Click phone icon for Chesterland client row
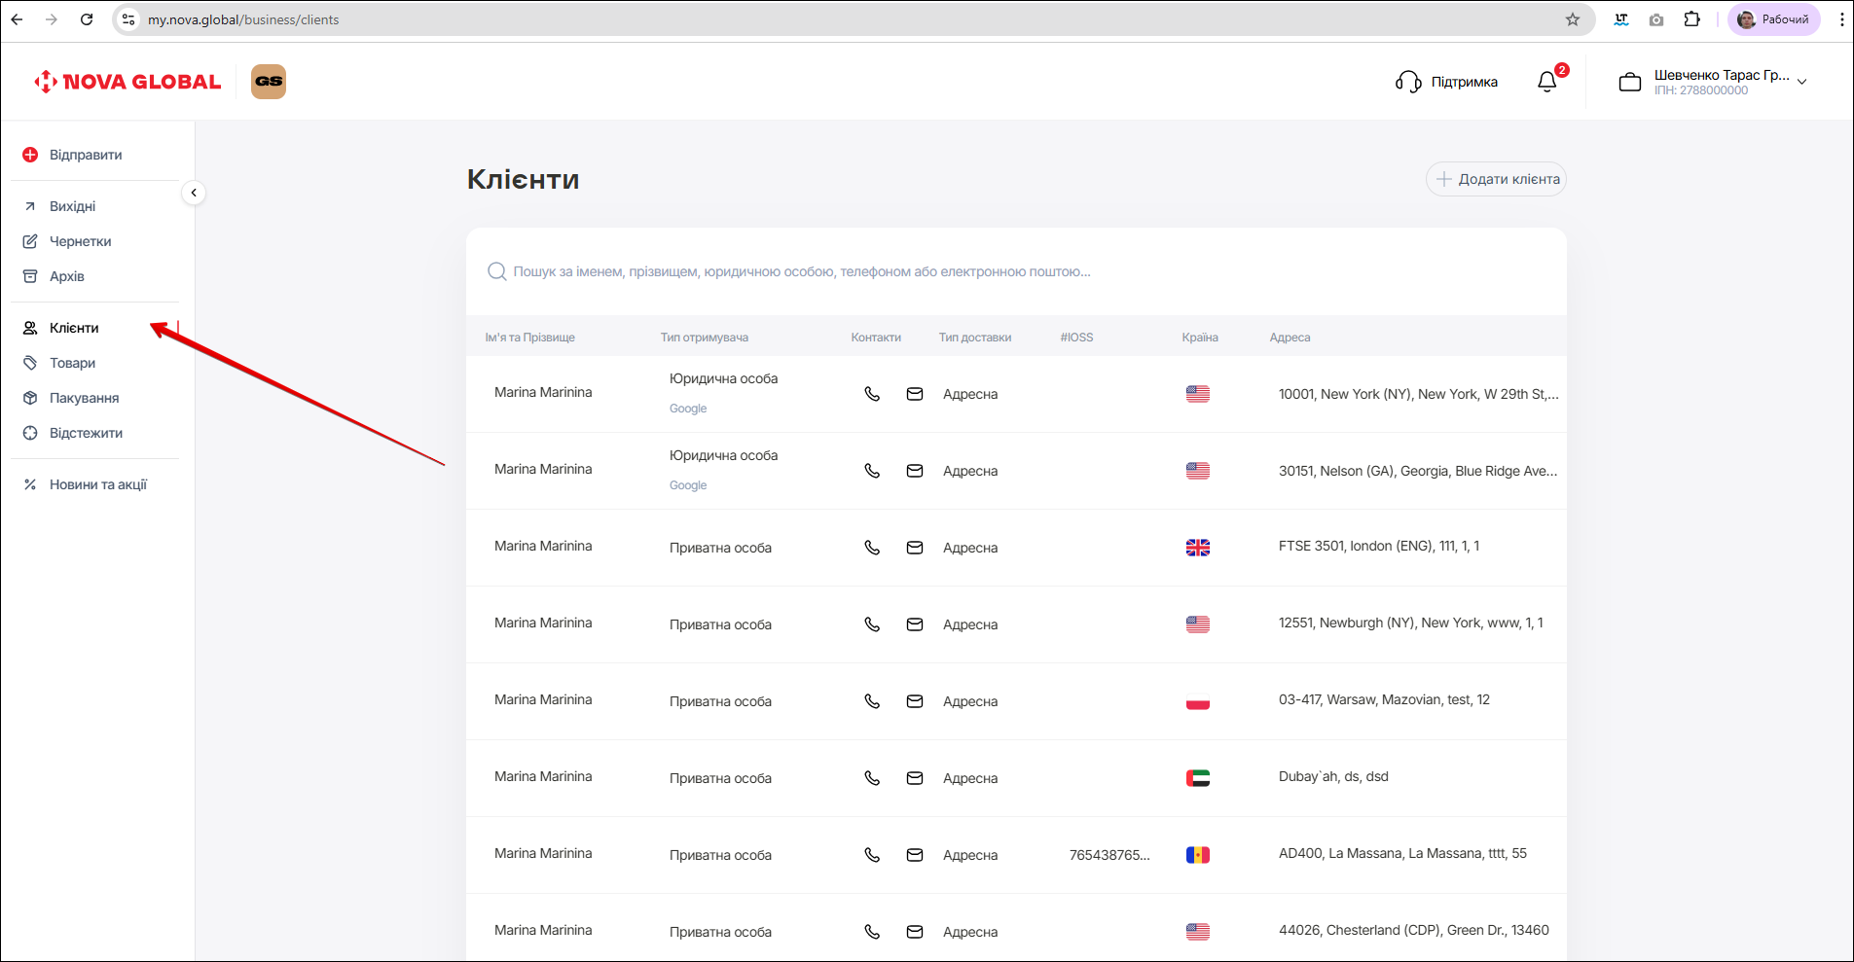The height and width of the screenshot is (962, 1854). 872,932
